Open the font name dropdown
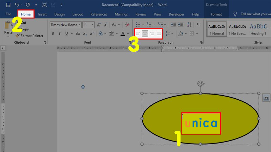 [80, 25]
